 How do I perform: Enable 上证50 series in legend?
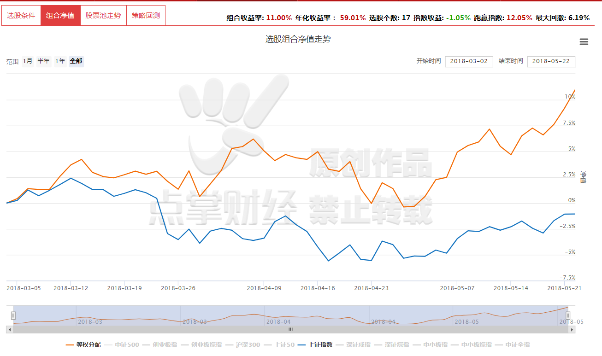coord(279,344)
